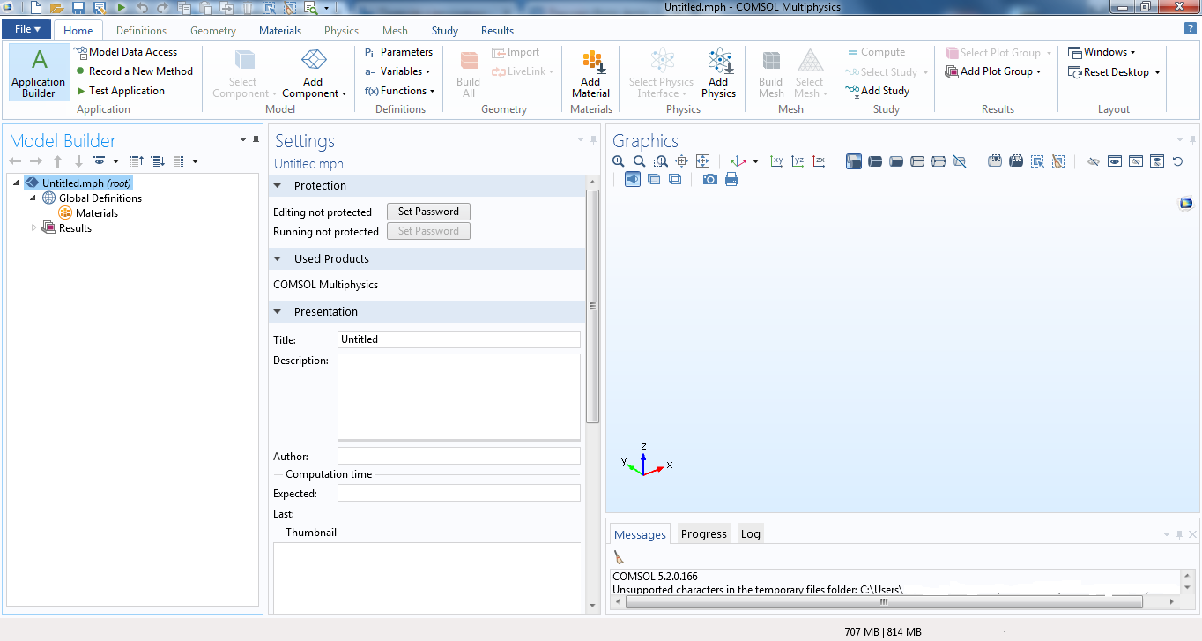Image resolution: width=1202 pixels, height=641 pixels.
Task: Switch to XY view in Graphics
Action: tap(776, 161)
